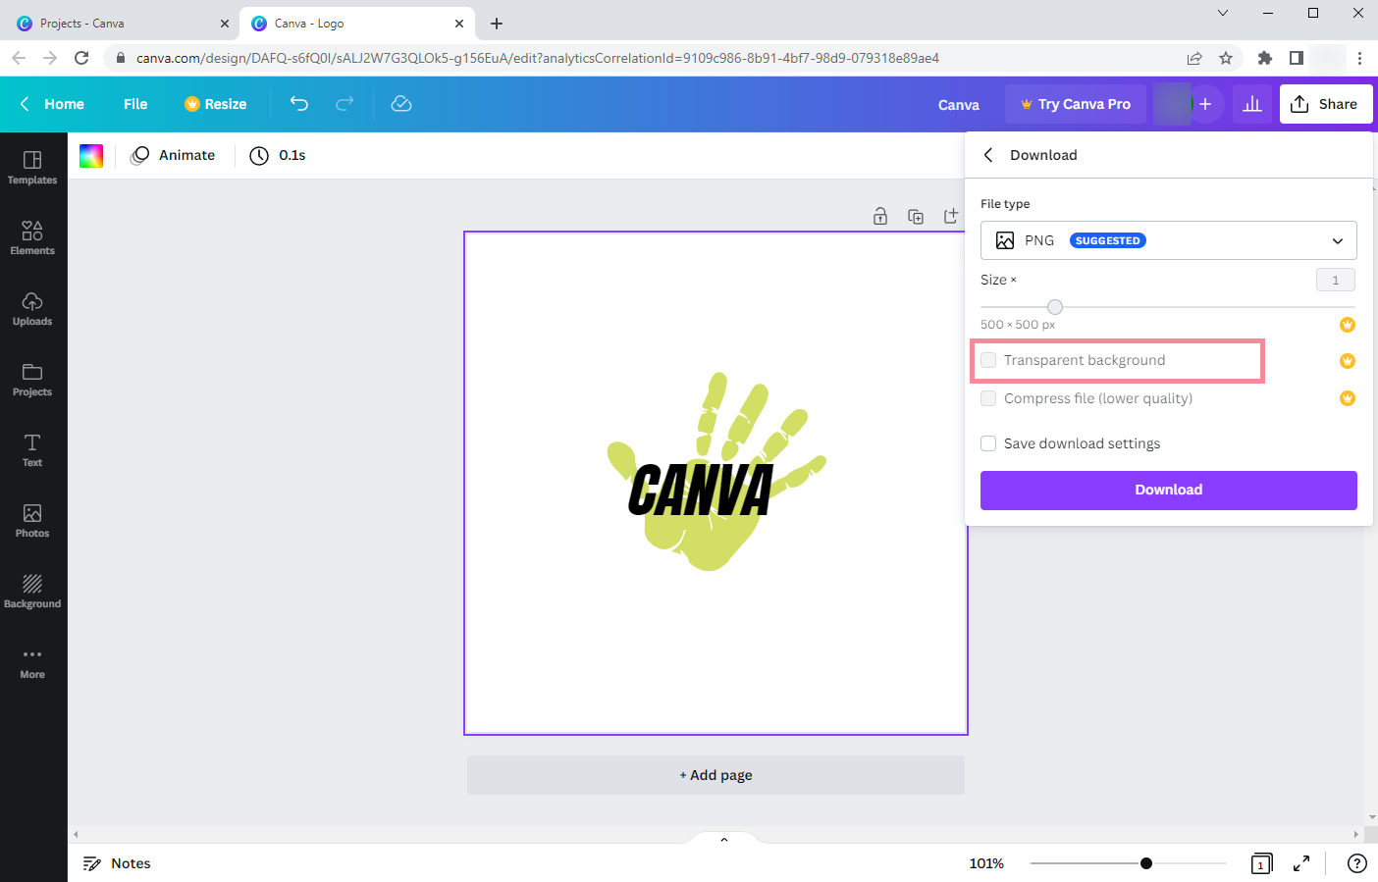Screen dimensions: 1378x882
Task: Click the browser address bar URL
Action: [538, 58]
